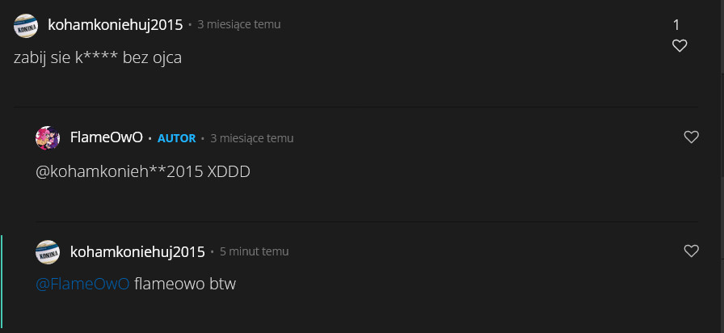Click FlameOwO's profile avatar
This screenshot has height=333, width=724.
(x=48, y=138)
